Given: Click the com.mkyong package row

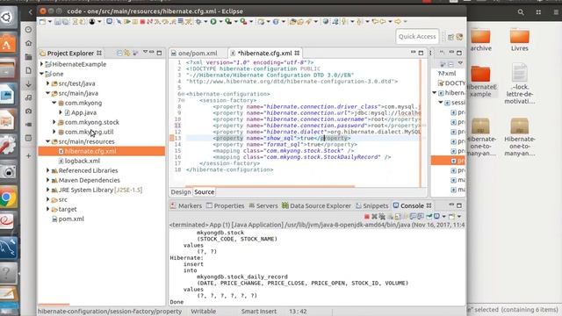Looking at the screenshot, I should (83, 103).
